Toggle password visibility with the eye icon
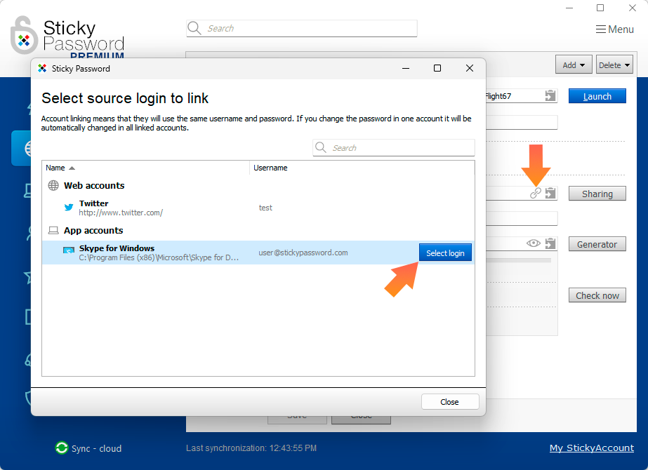 point(534,243)
